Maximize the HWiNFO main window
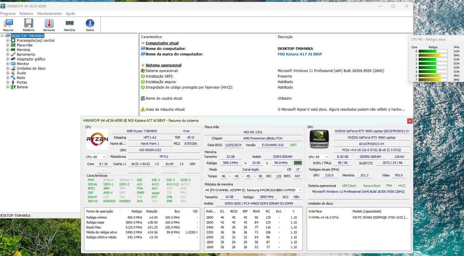The height and width of the screenshot is (256, 464). [393, 6]
